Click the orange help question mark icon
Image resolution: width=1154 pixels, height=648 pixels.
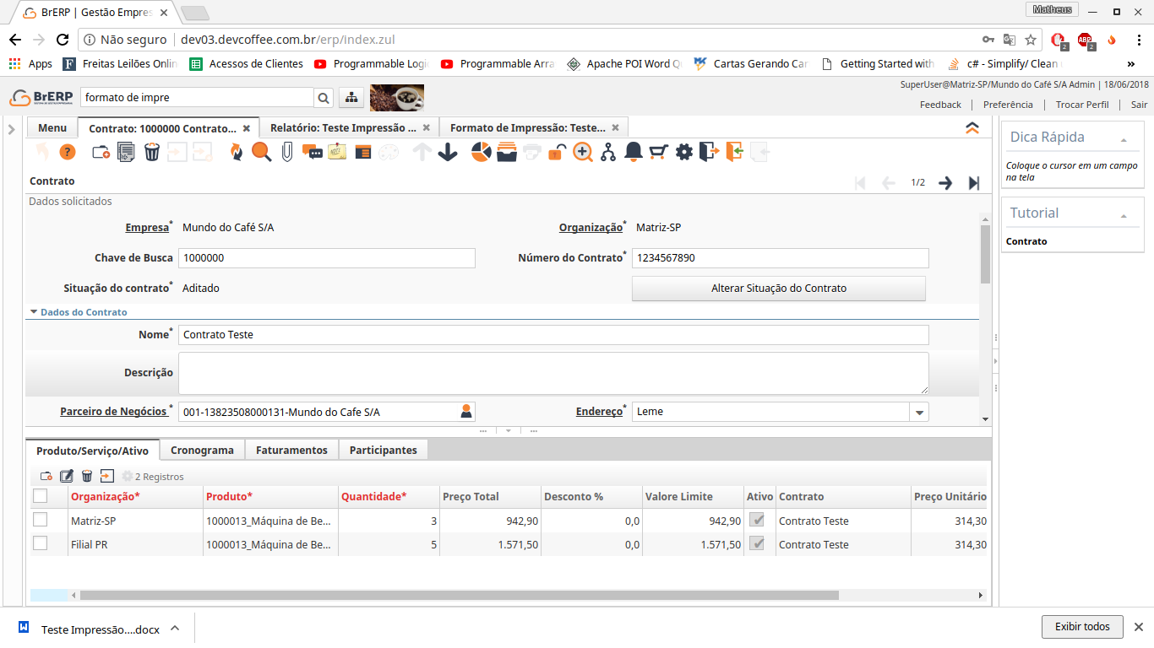(x=68, y=152)
